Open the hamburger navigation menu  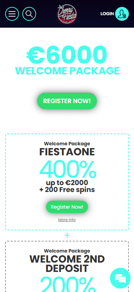[x=12, y=14]
